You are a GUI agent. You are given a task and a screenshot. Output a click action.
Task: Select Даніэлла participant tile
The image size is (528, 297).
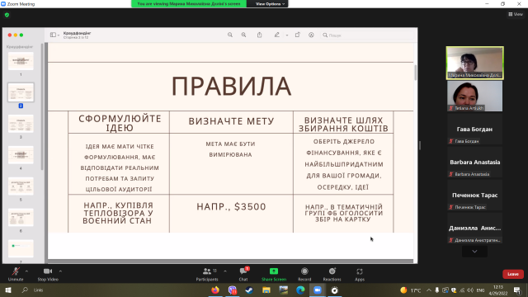[x=475, y=228]
